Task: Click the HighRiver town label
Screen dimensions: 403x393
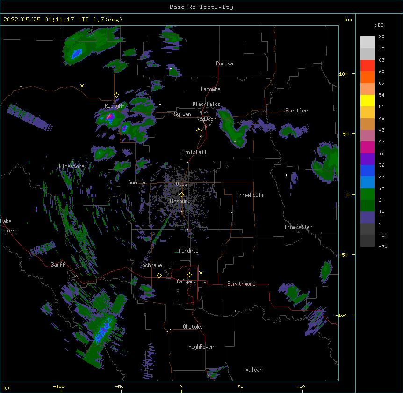Action: tap(201, 347)
